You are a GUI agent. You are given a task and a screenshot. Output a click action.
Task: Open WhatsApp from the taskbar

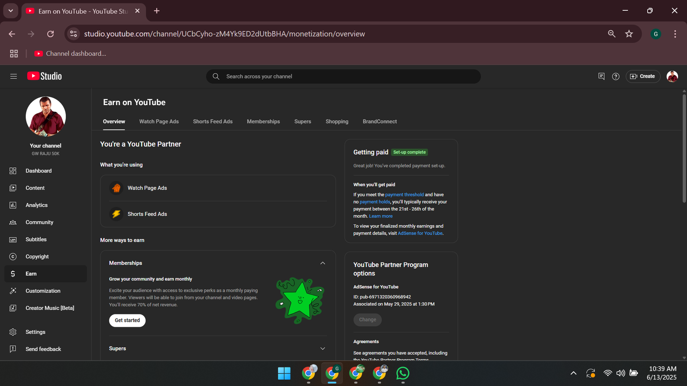click(x=403, y=373)
